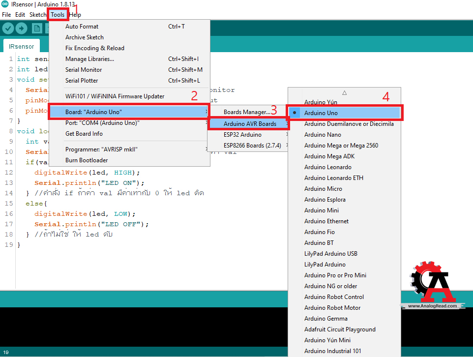The height and width of the screenshot is (357, 473).
Task: Expand the ESP8266 Boards (2.7.4) submenu
Action: click(x=249, y=146)
